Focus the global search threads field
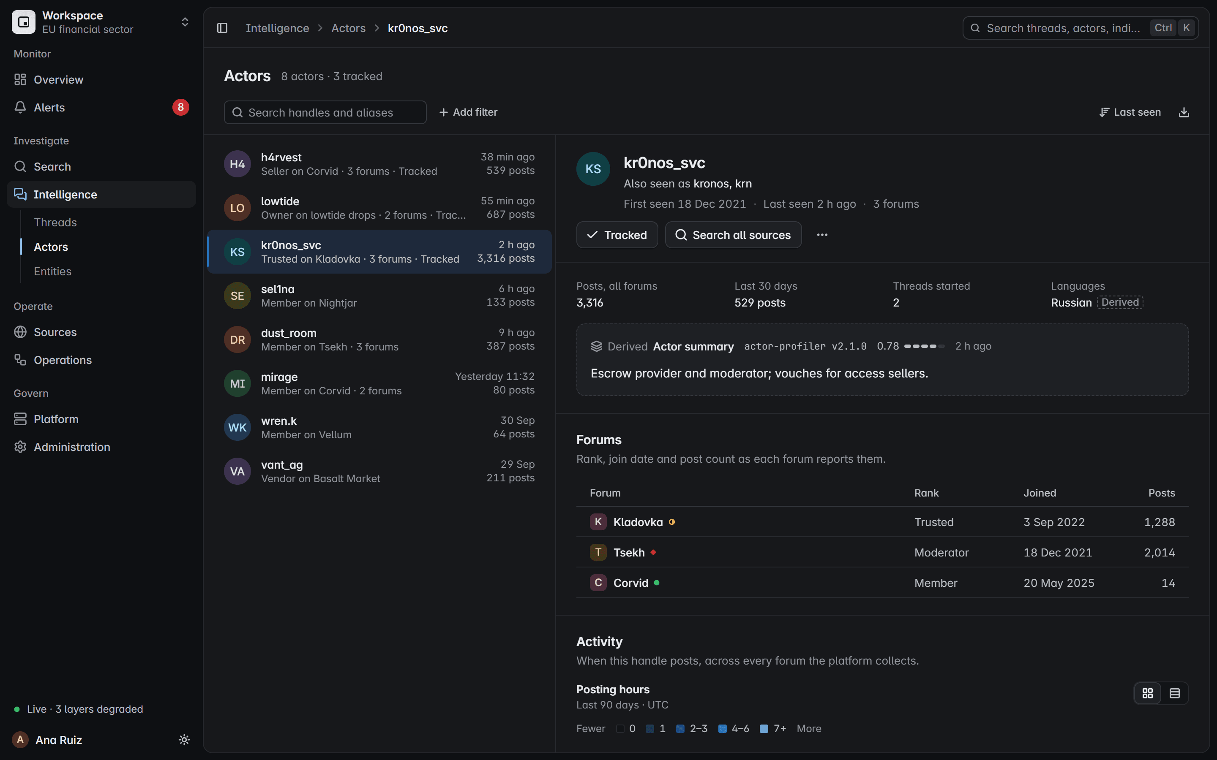Viewport: 1217px width, 760px height. pos(1080,28)
